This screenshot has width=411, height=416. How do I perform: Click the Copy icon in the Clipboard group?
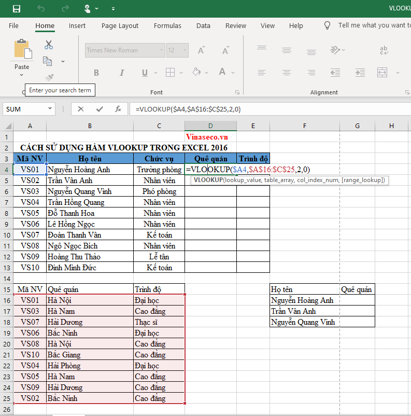pos(48,61)
